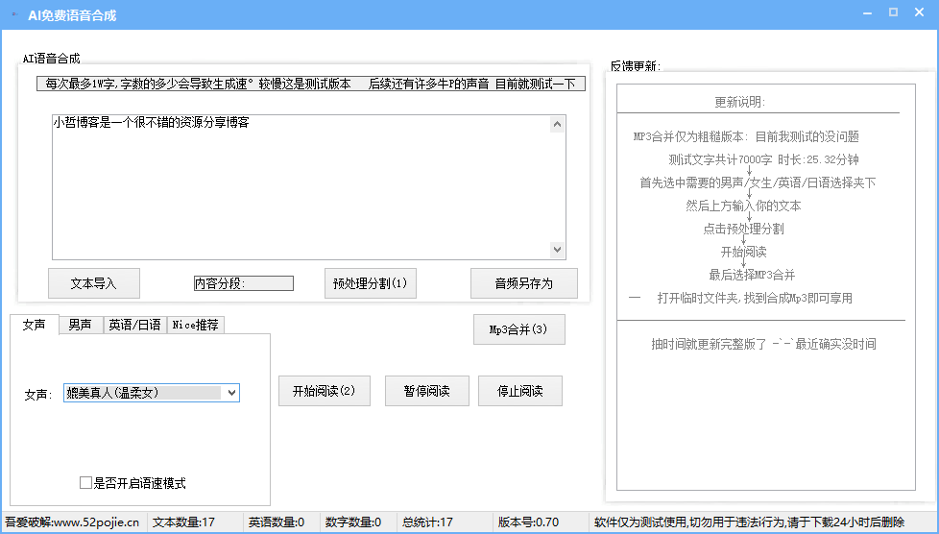Open the Nice推荐 tab

(x=195, y=325)
